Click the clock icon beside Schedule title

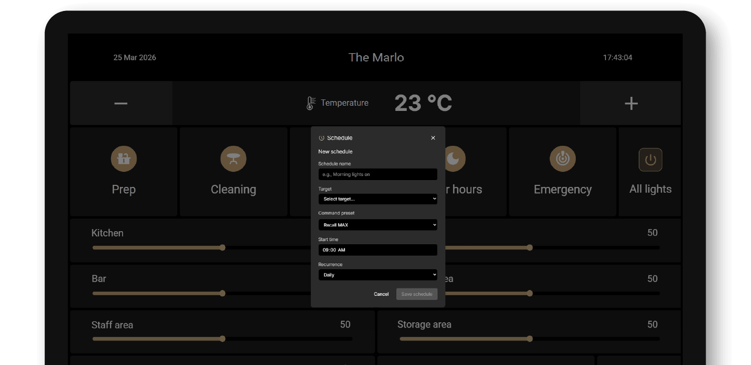tap(321, 138)
